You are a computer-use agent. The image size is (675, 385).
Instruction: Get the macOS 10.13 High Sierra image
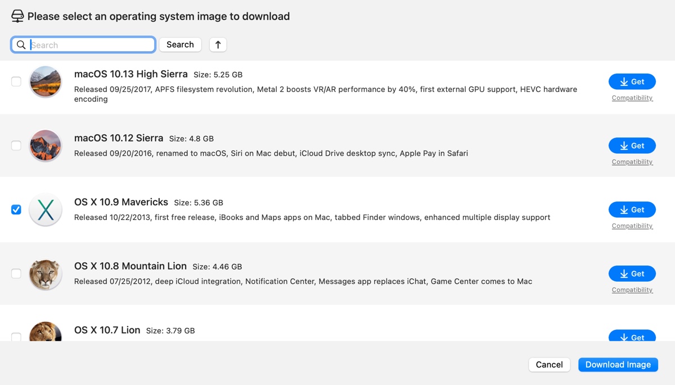point(632,82)
